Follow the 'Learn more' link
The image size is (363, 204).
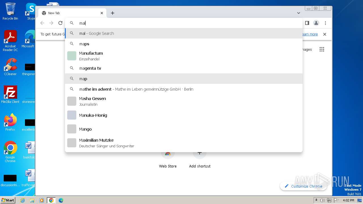coord(309,34)
